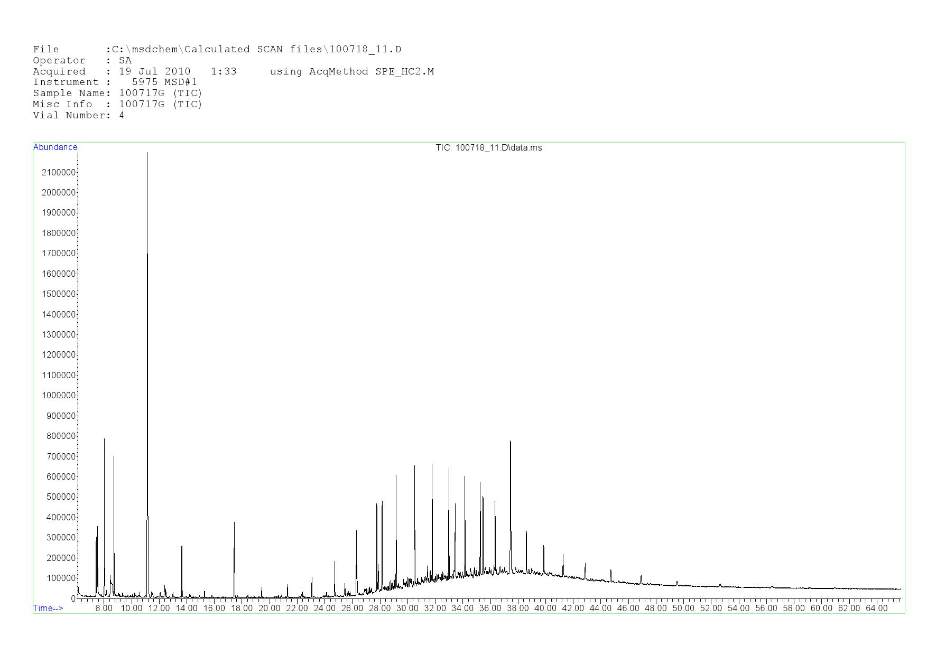Click the peak apex near 37.50 minutes

coord(510,443)
